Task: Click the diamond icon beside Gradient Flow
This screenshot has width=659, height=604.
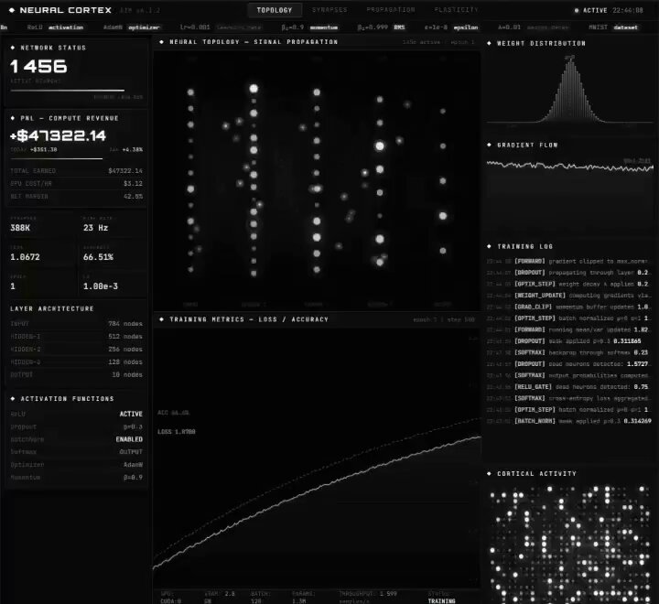Action: (490, 145)
